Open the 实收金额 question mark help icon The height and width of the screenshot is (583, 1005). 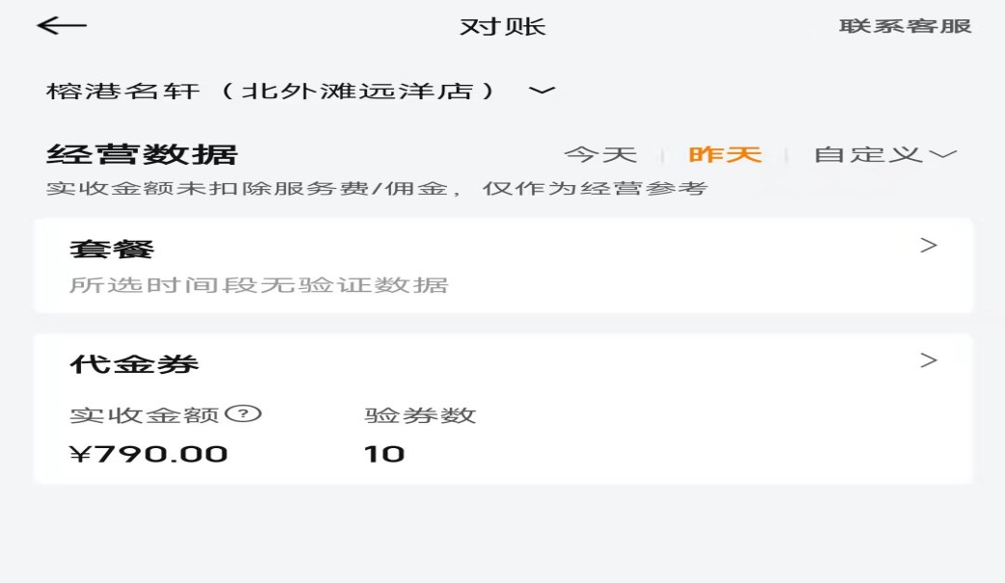244,414
